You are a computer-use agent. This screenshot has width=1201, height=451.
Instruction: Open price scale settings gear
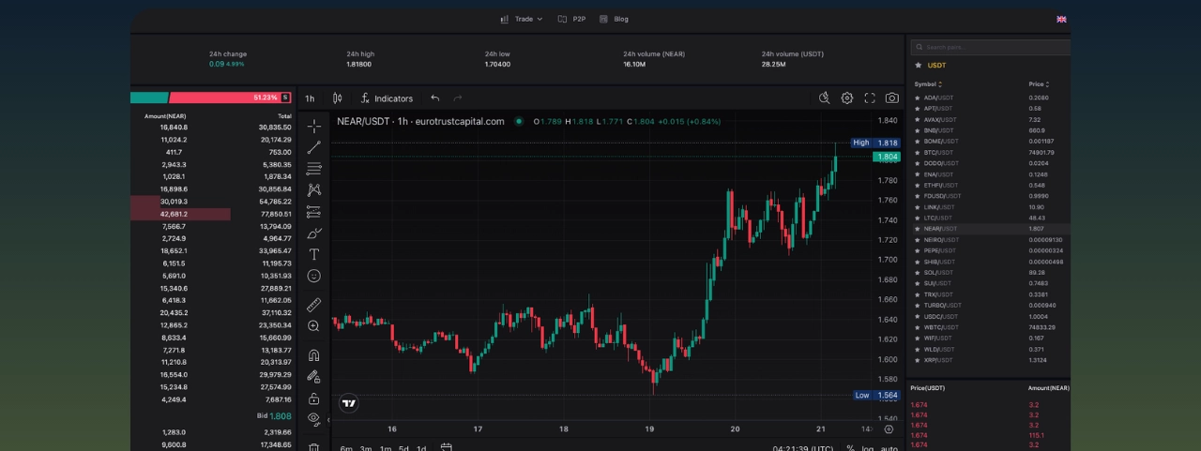[x=889, y=428]
